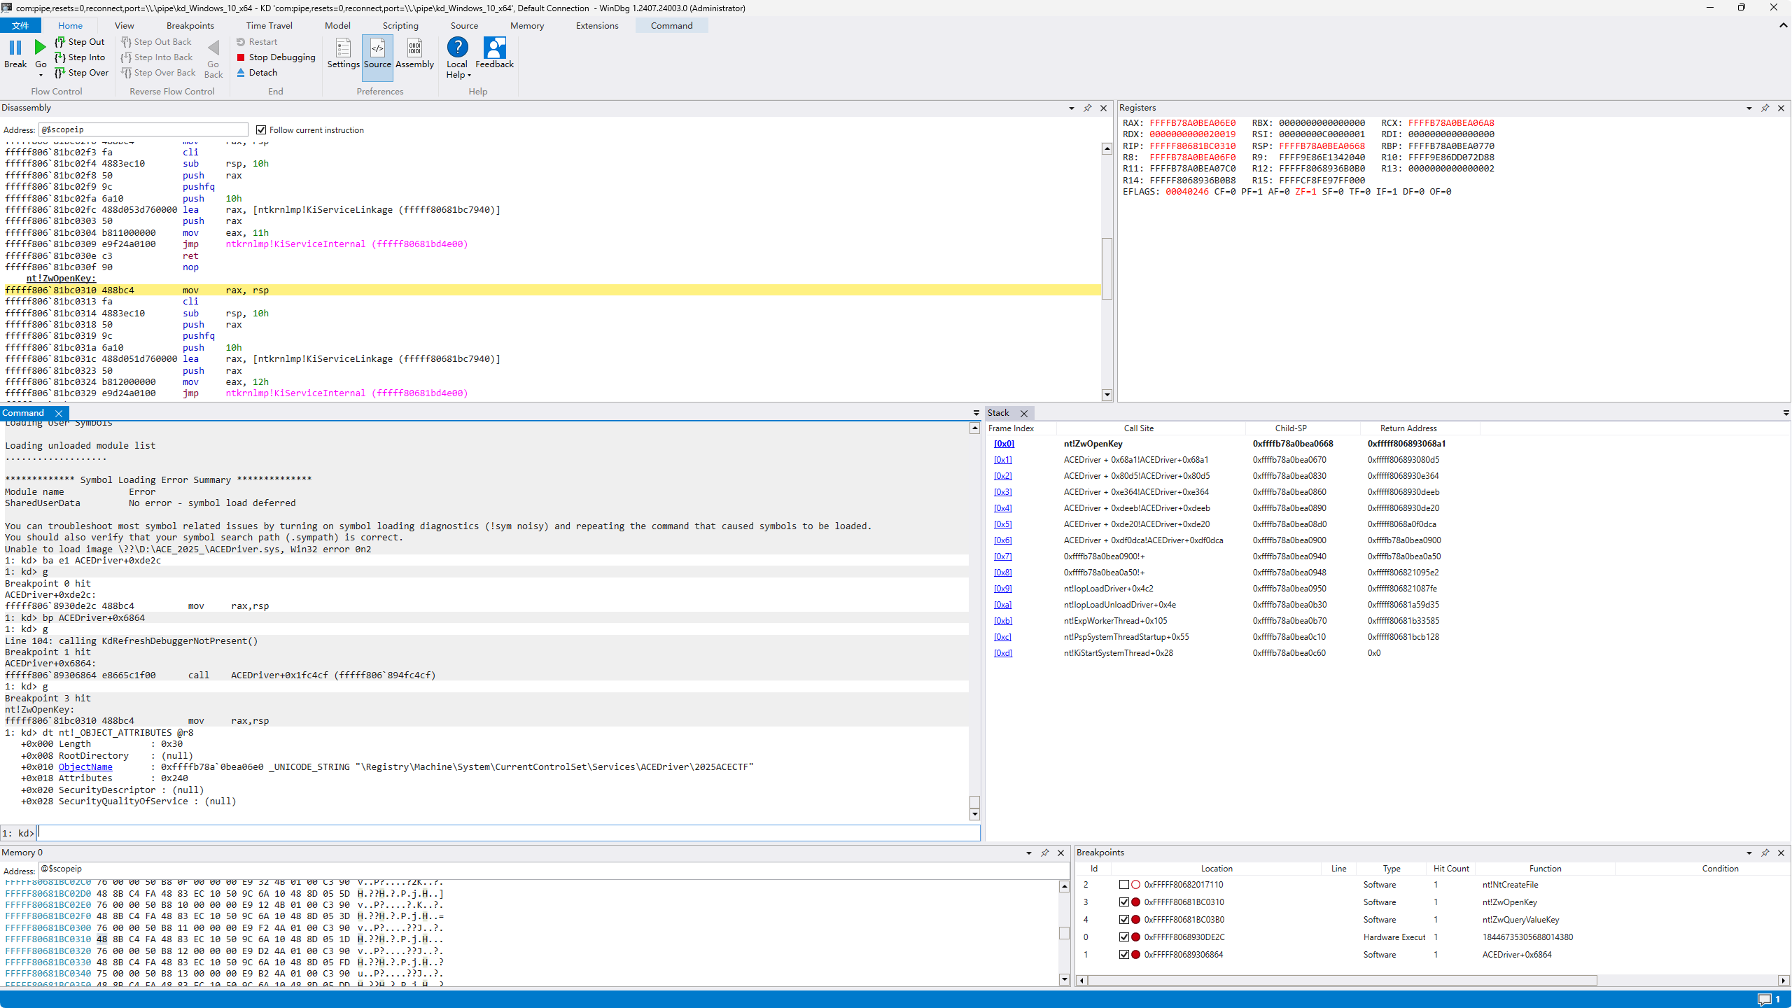Click the Disassembly Address input field

click(x=143, y=129)
